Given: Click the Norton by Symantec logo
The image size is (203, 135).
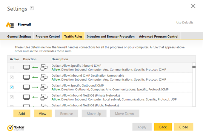Looking at the screenshot, I should pyautogui.click(x=16, y=128).
